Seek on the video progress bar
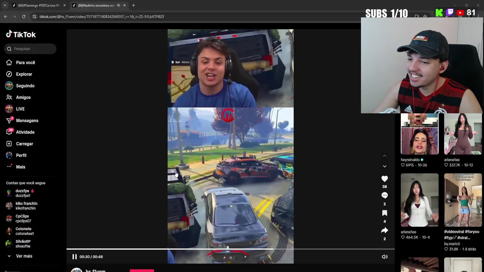This screenshot has height=272, width=484. coord(231,249)
